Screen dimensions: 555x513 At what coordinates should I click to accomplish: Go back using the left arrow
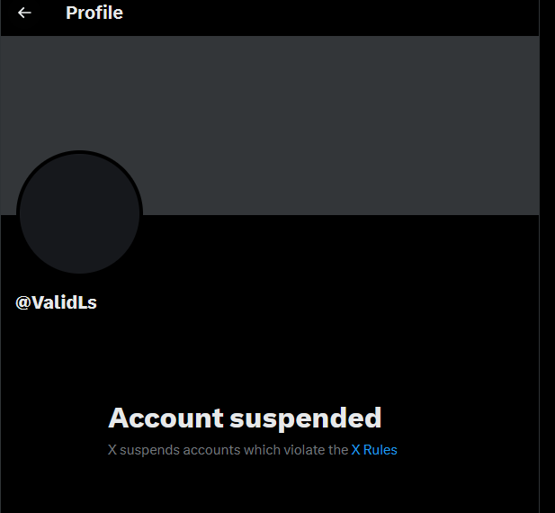tap(24, 13)
